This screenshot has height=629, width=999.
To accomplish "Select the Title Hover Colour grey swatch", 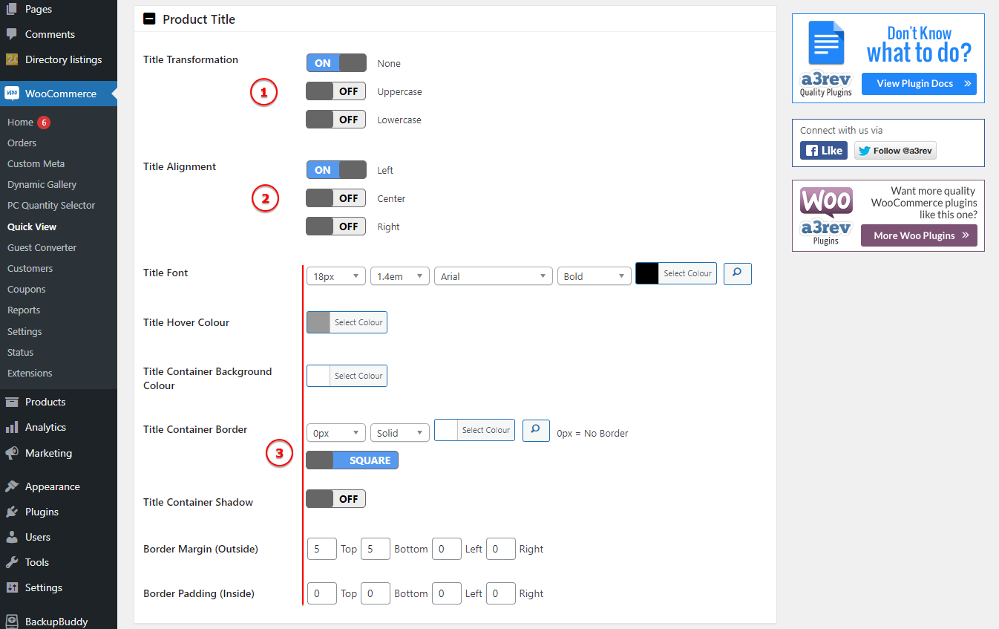I will pos(318,322).
